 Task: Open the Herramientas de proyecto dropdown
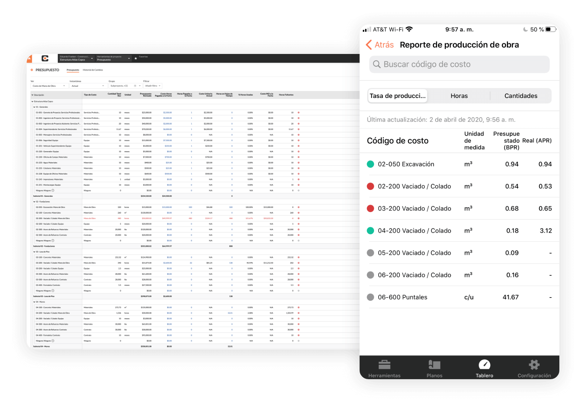click(x=114, y=58)
